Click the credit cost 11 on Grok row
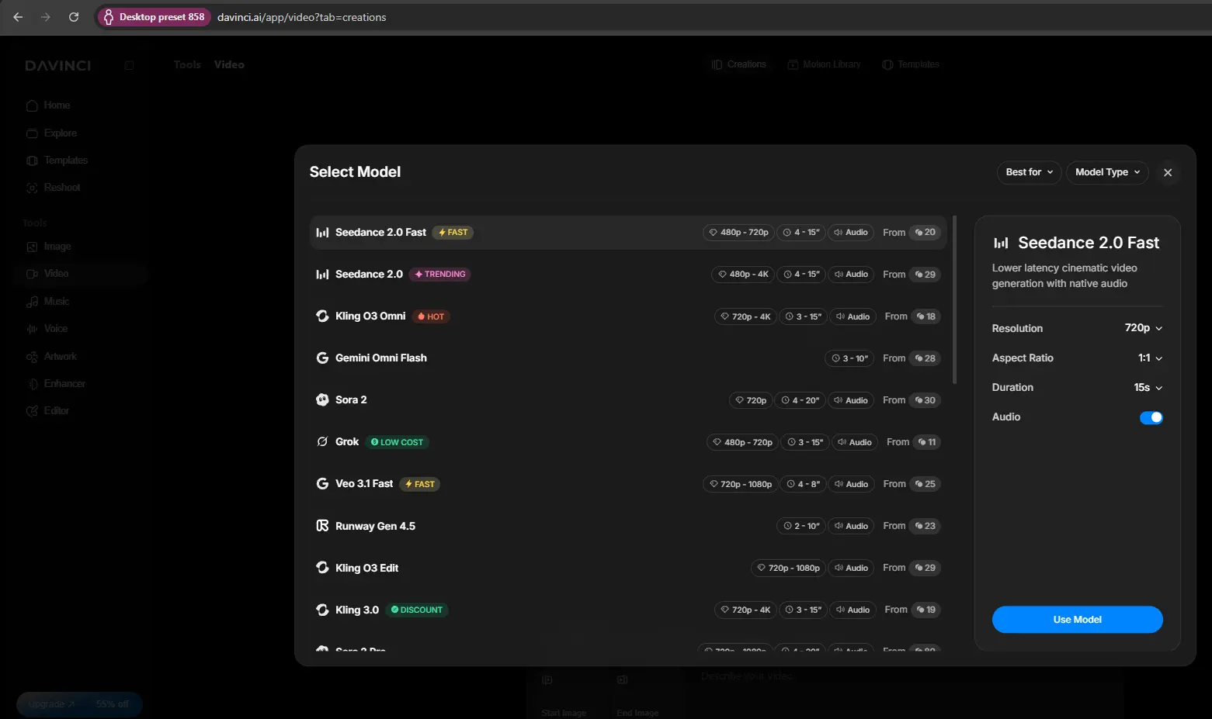The height and width of the screenshot is (719, 1212). [x=926, y=442]
